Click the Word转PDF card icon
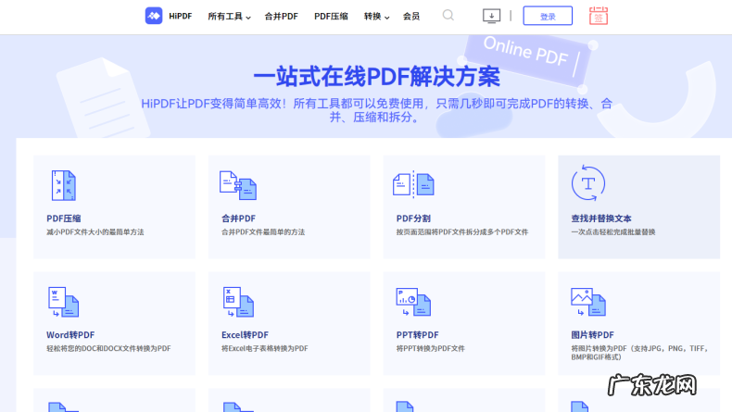Viewport: 732px width, 412px height. pos(64,302)
